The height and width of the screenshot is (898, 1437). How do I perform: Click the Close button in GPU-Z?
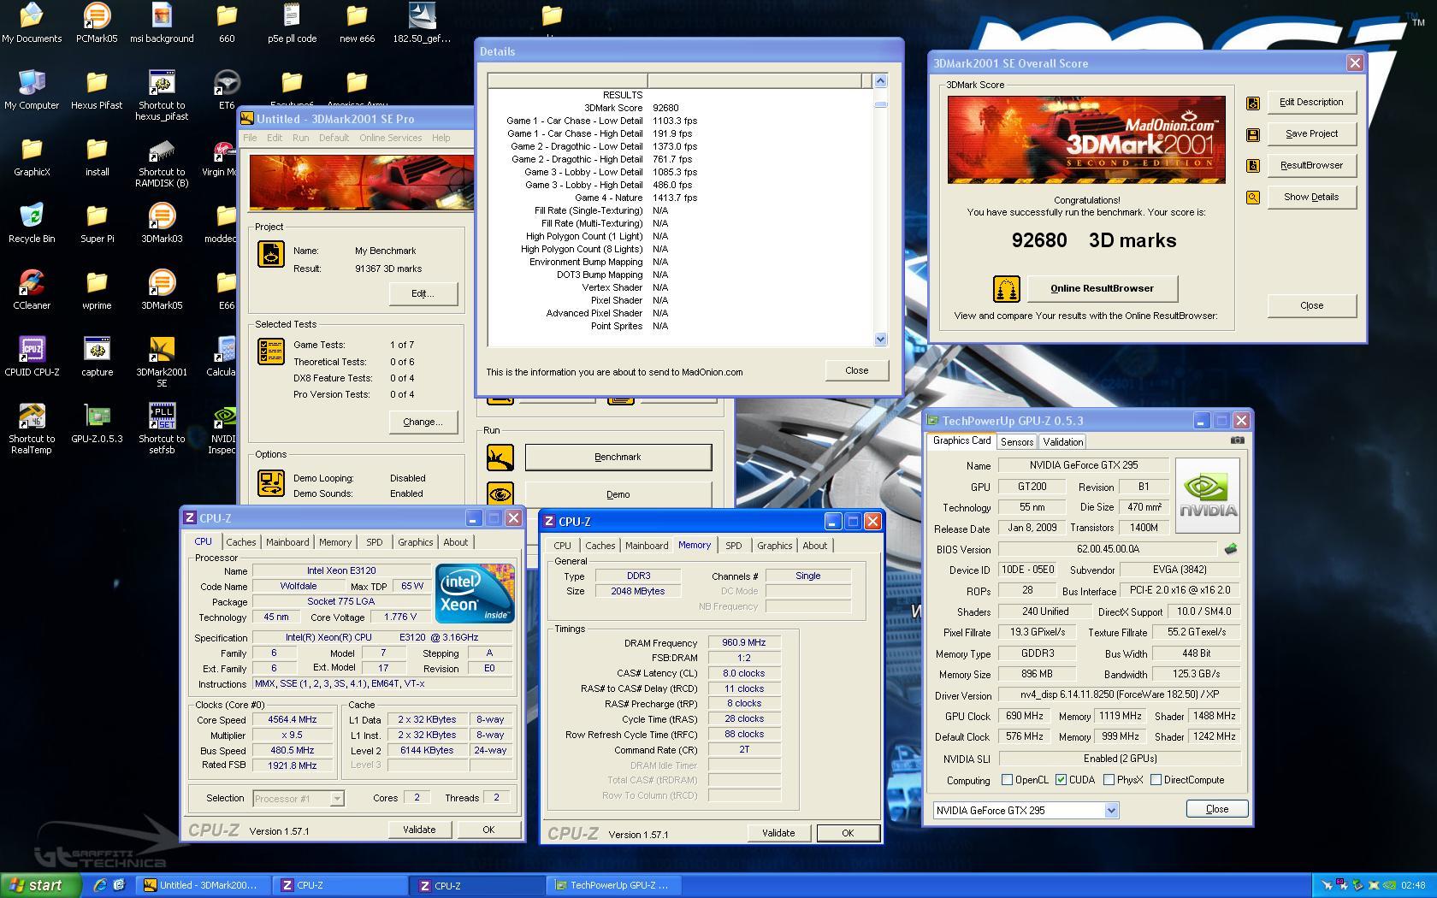tap(1216, 809)
